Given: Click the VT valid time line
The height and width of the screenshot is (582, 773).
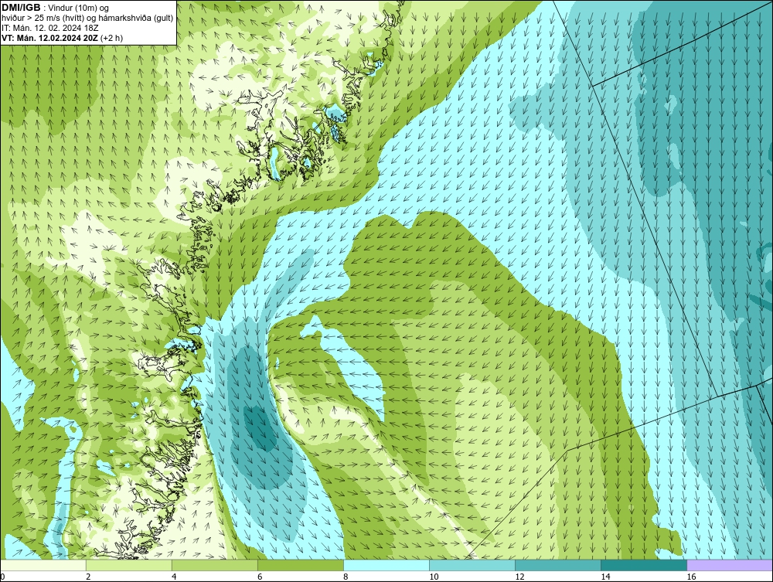Looking at the screenshot, I should 63,38.
